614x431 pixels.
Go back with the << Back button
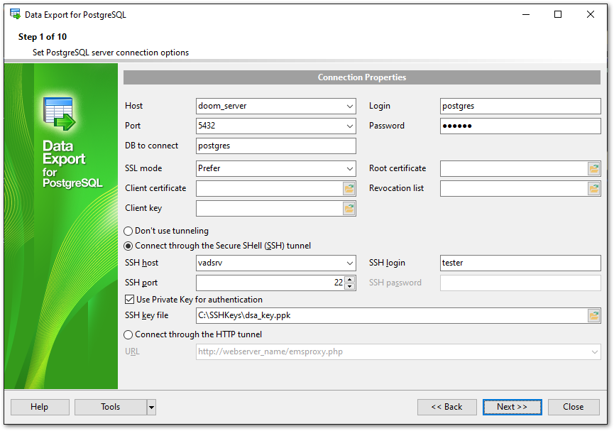click(446, 407)
